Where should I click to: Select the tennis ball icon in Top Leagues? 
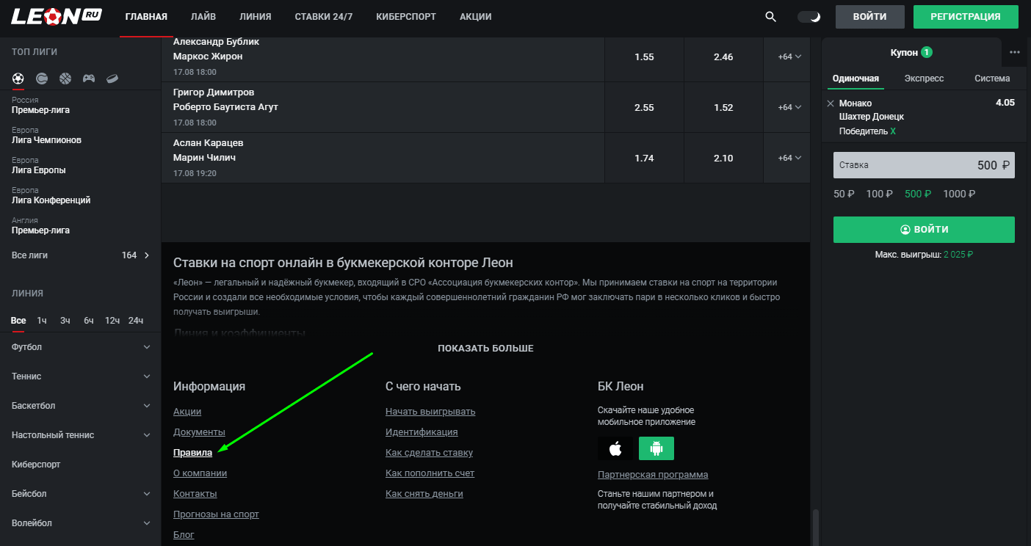(42, 78)
